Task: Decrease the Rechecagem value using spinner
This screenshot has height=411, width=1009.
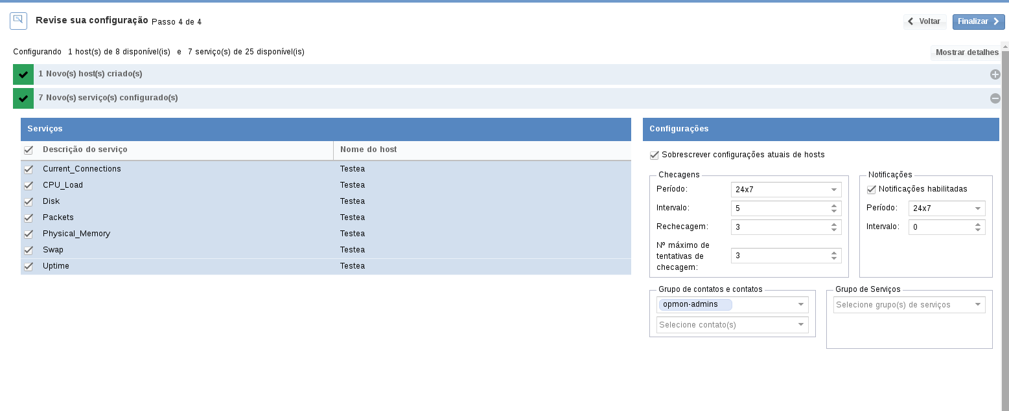Action: [833, 230]
